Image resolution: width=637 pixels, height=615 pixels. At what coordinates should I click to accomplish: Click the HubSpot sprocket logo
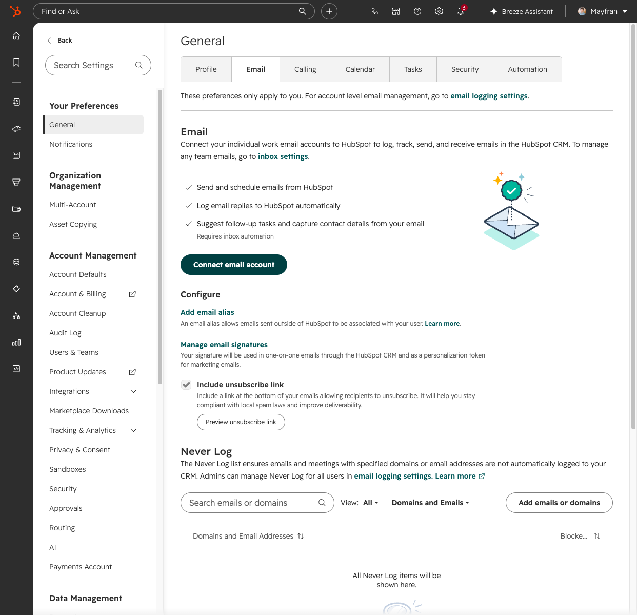click(15, 11)
